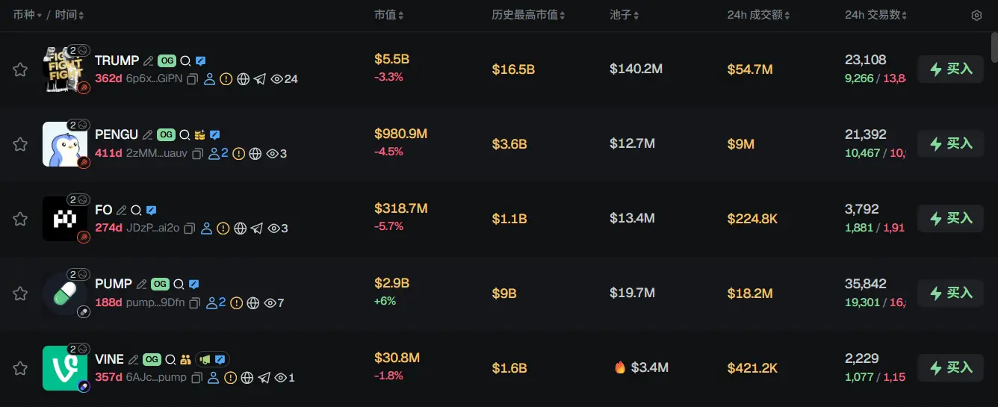
Task: Click the PENGU penguin token thumbnail
Action: click(x=64, y=143)
